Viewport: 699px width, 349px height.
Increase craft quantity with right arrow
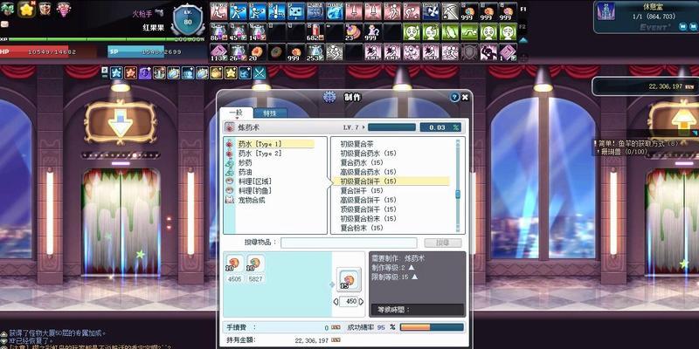pos(362,302)
